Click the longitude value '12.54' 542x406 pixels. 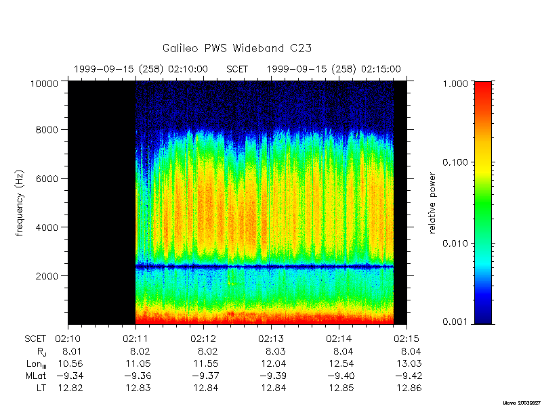tap(341, 363)
